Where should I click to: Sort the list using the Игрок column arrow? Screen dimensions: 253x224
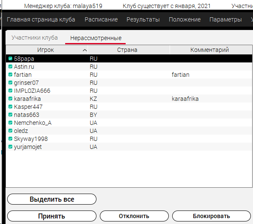(x=85, y=50)
